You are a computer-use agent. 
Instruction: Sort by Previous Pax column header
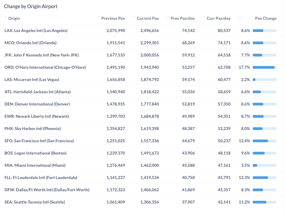pos(113,18)
